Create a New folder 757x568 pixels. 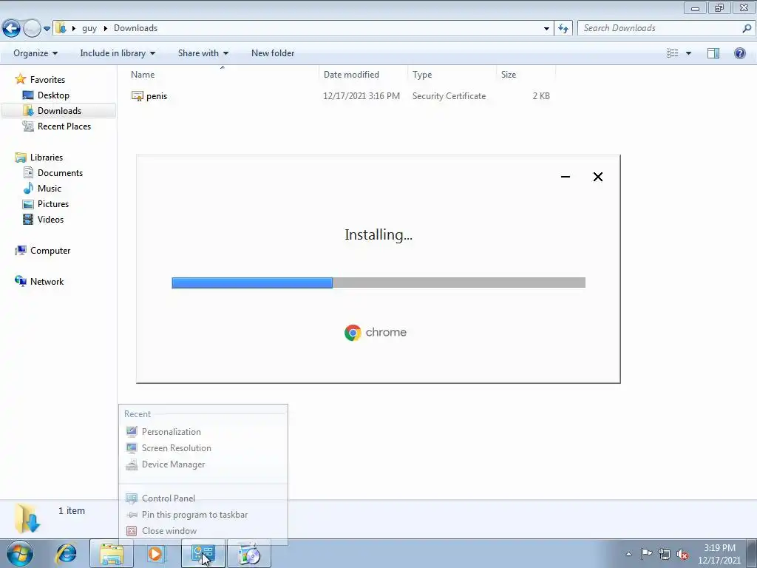coord(273,53)
